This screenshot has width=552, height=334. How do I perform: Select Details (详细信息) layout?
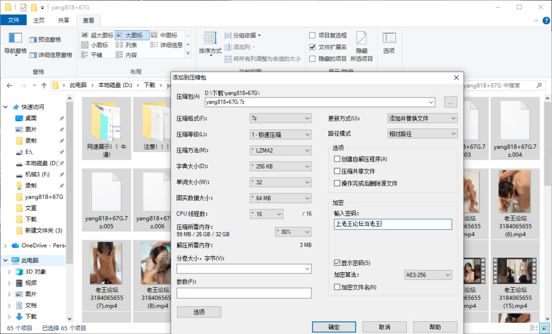click(x=167, y=45)
